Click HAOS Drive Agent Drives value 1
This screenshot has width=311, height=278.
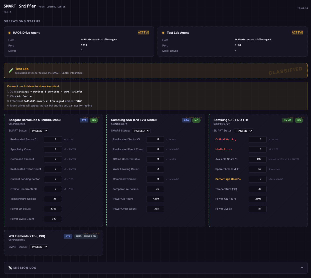82,50
